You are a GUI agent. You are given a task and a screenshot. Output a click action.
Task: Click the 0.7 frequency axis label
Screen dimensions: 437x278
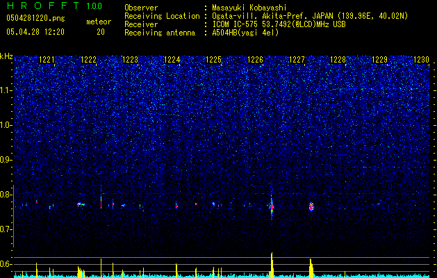click(6, 229)
